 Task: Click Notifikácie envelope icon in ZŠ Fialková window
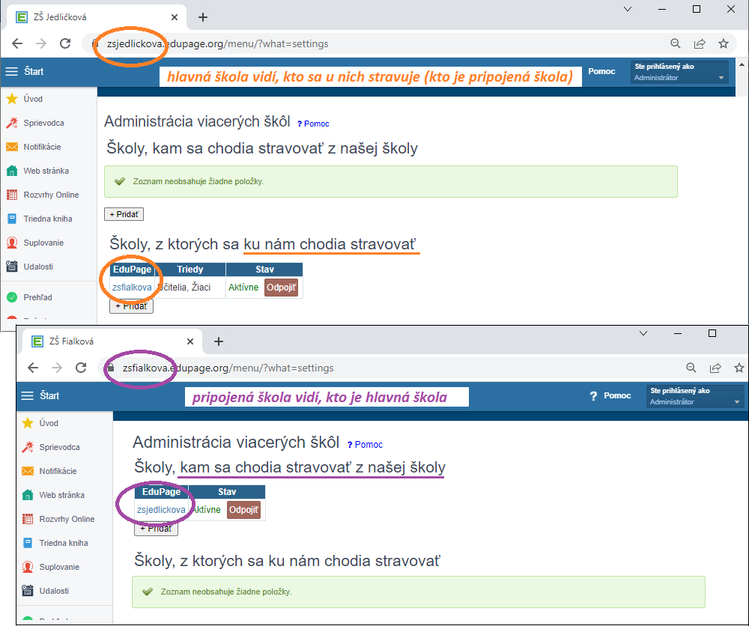28,471
